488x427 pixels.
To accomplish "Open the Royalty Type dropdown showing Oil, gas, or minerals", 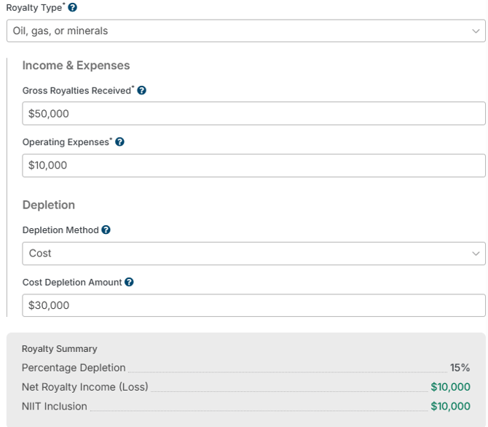I will (246, 31).
